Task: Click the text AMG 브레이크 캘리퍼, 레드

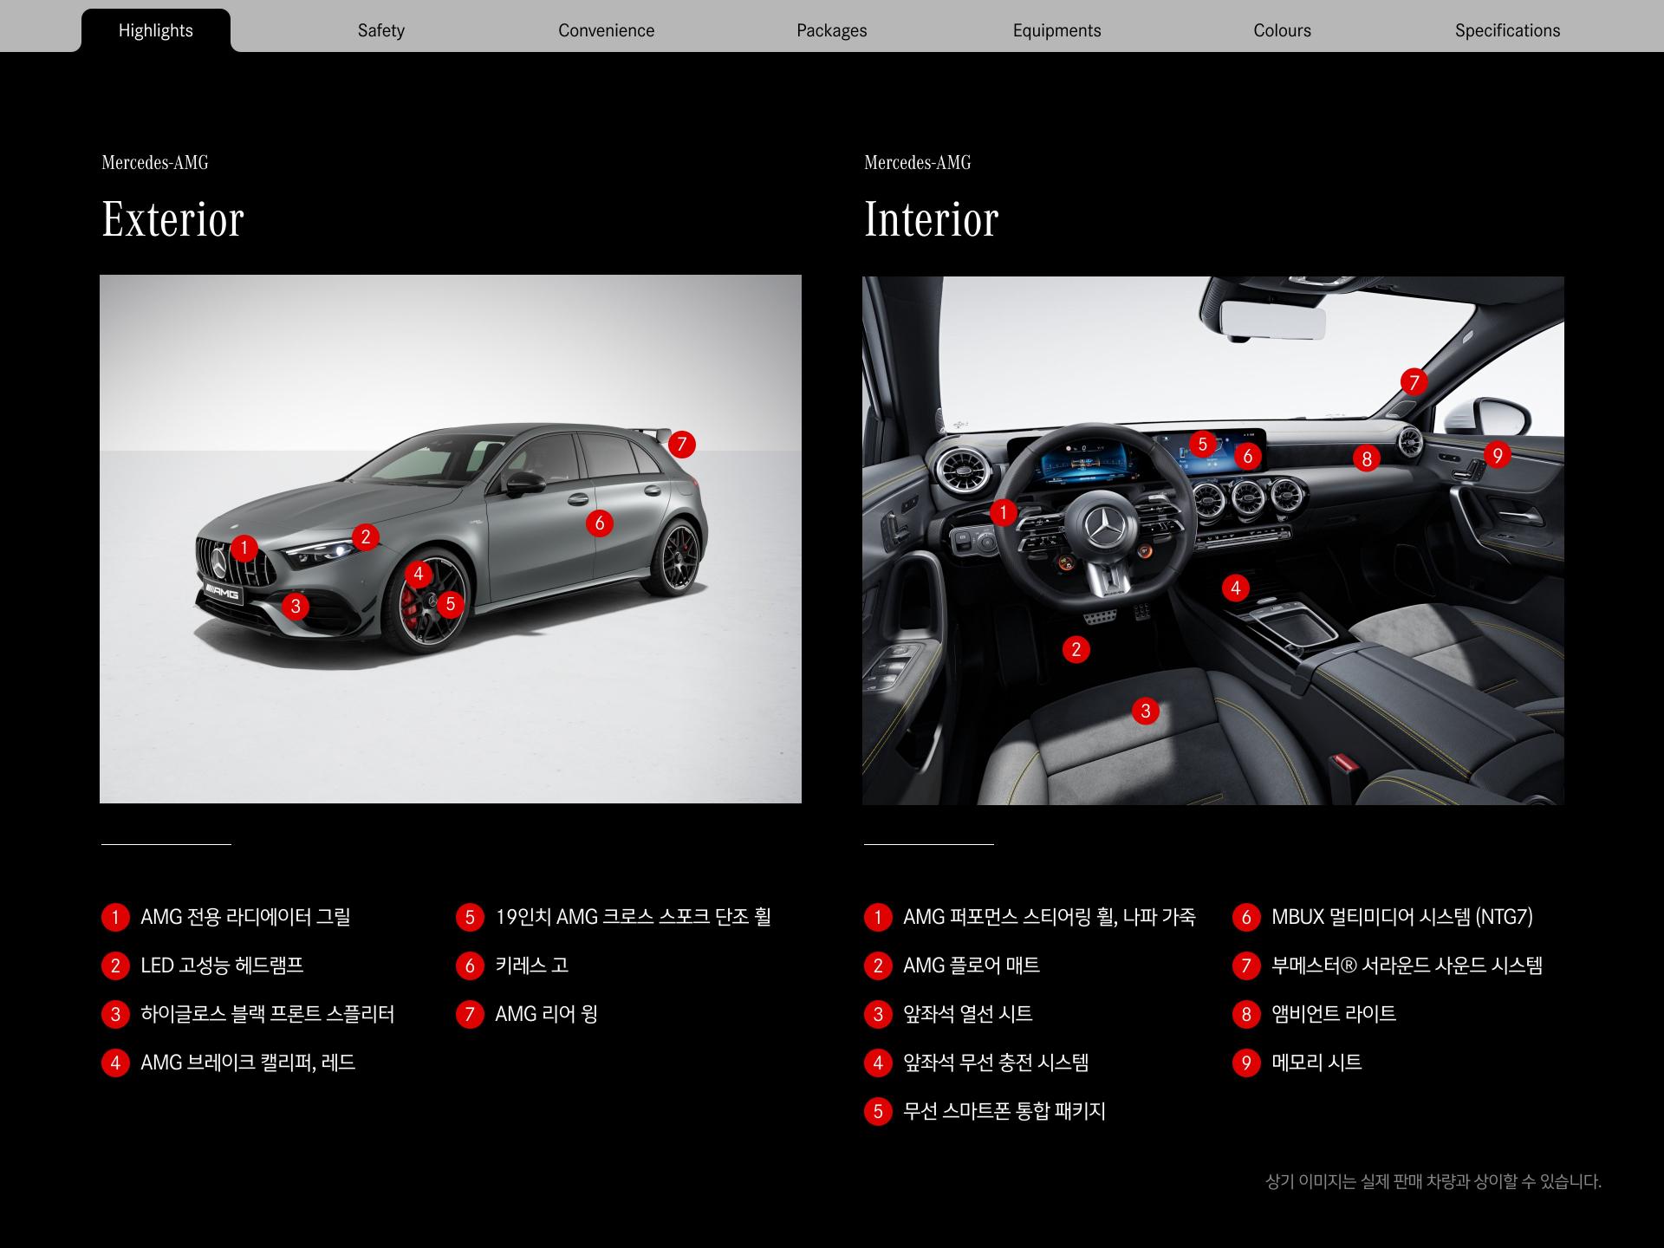Action: [x=248, y=1063]
